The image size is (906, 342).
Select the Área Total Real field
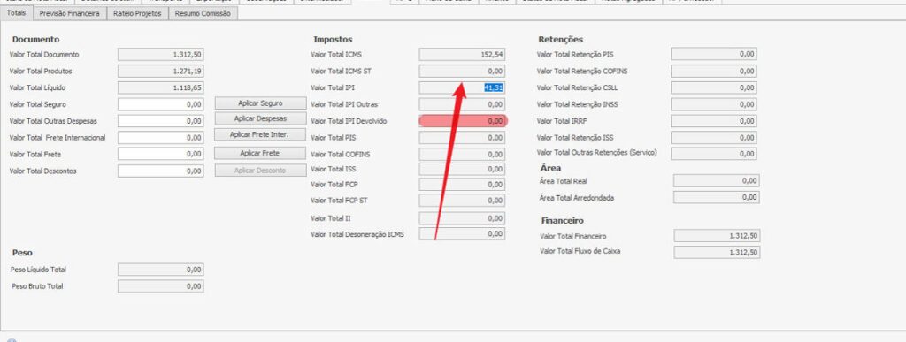[717, 180]
